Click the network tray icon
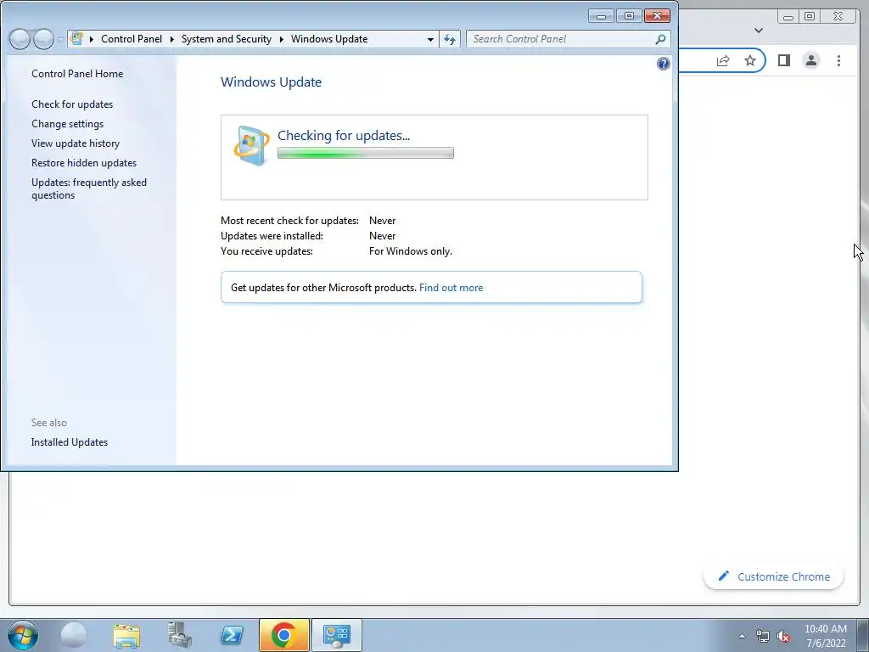This screenshot has width=869, height=652. (x=763, y=636)
